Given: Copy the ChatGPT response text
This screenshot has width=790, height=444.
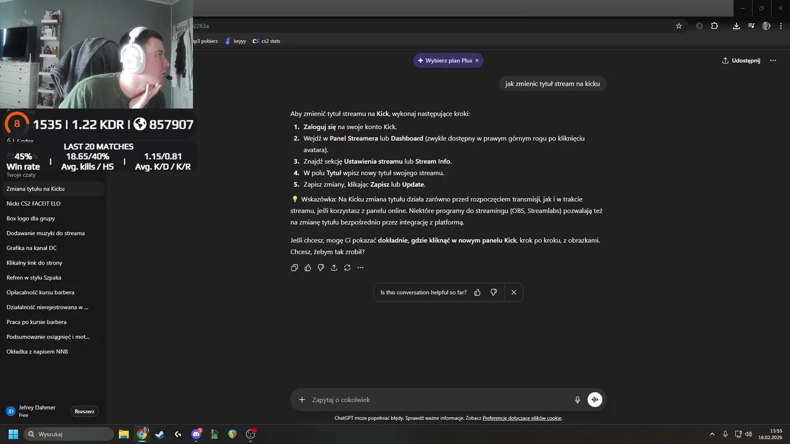Looking at the screenshot, I should click(x=294, y=268).
